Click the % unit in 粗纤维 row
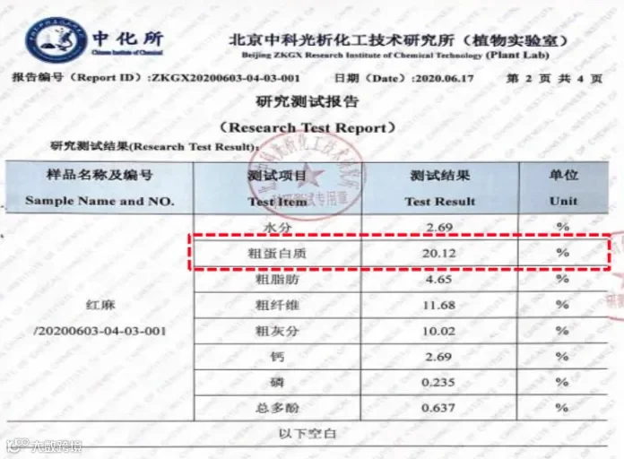Screen dimensions: 624x459 pos(562,305)
